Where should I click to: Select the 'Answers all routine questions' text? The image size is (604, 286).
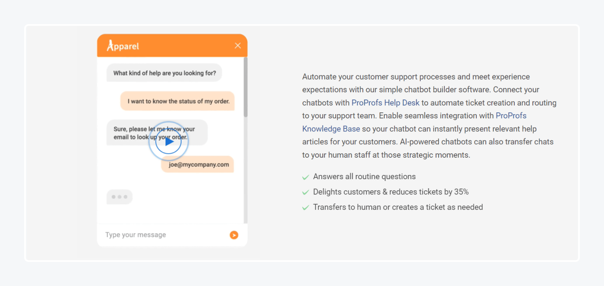pyautogui.click(x=365, y=177)
